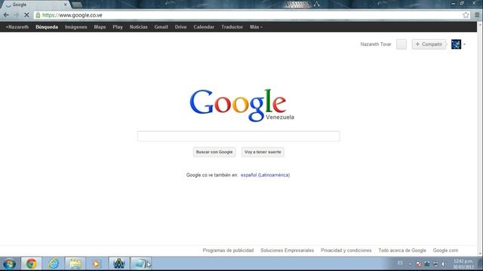Open the keyboard language tray indicator
Image resolution: width=483 pixels, height=271 pixels.
click(x=400, y=263)
